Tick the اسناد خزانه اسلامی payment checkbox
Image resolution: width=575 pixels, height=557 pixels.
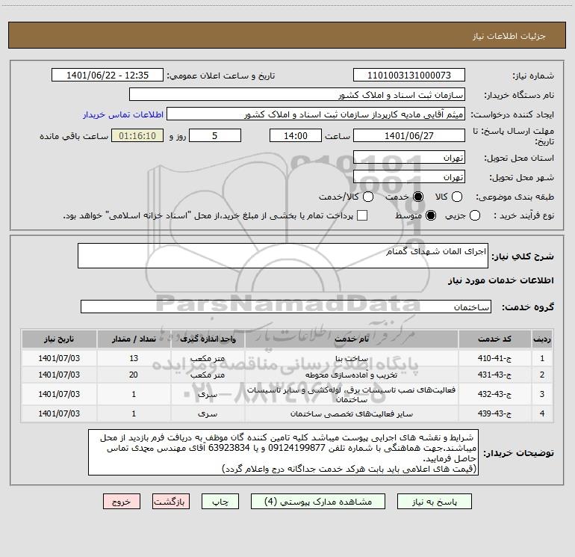(x=362, y=215)
